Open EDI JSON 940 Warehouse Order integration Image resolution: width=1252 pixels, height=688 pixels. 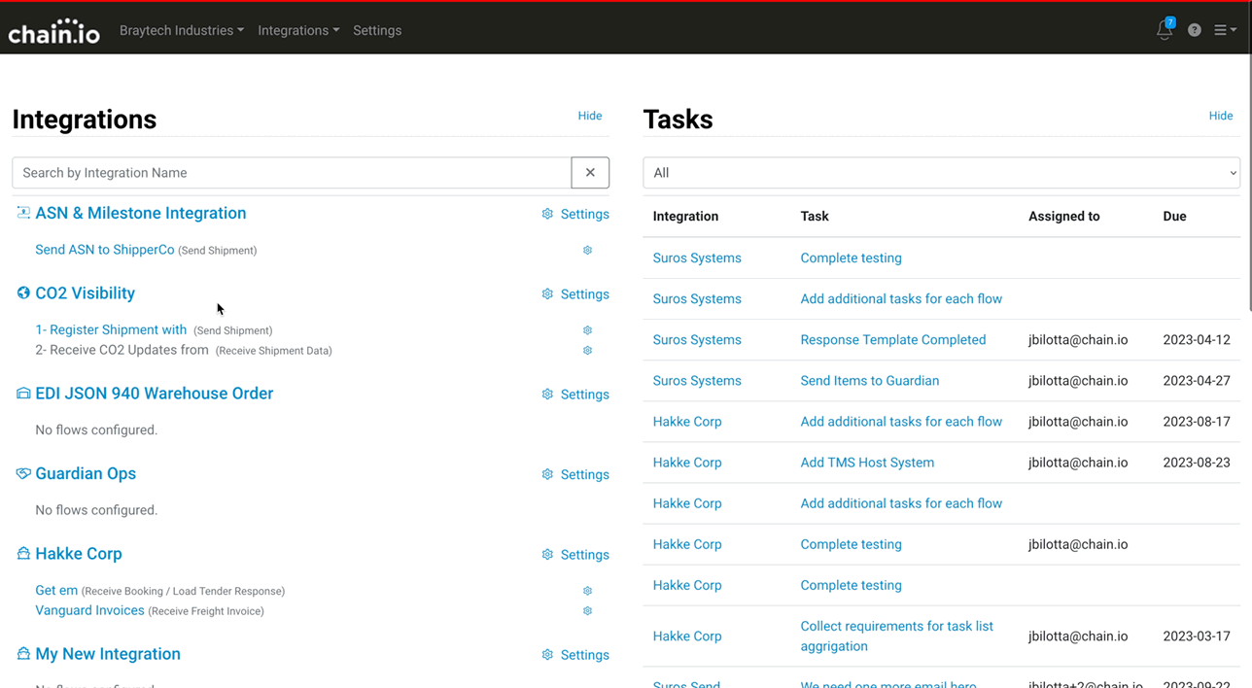click(x=155, y=394)
